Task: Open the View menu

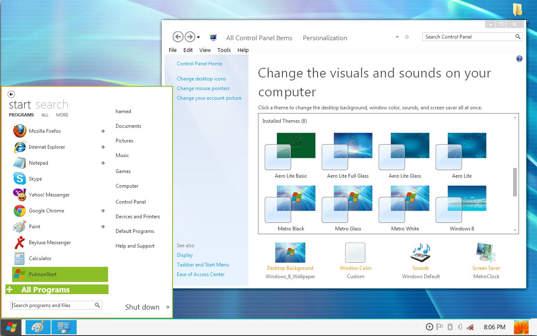Action: pos(205,50)
